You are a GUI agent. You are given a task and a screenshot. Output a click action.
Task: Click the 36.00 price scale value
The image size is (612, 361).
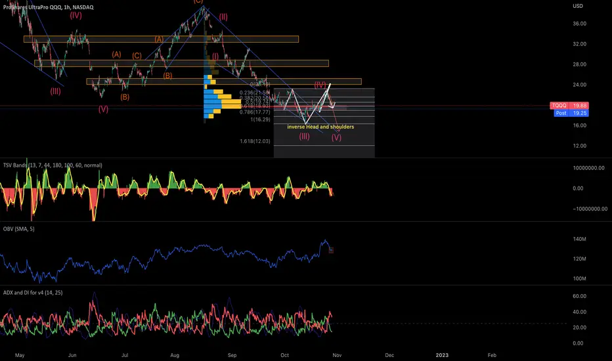[x=580, y=24]
